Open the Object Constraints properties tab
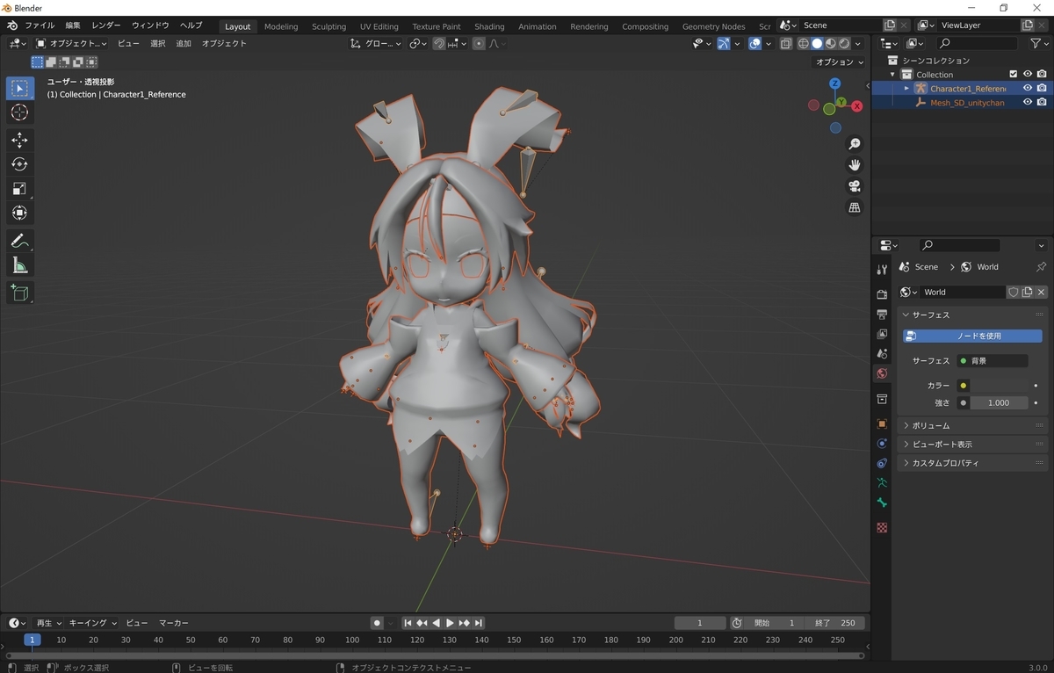Screen dimensions: 1054x673 (x=882, y=463)
